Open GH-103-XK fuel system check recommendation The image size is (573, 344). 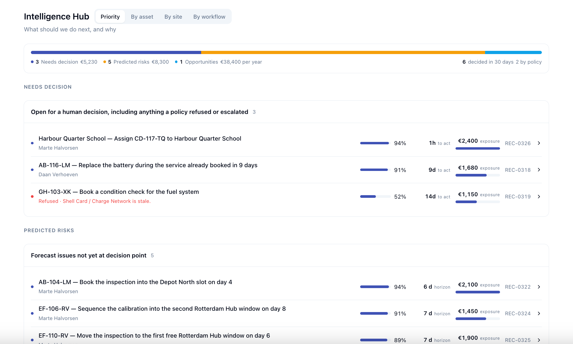pos(286,196)
